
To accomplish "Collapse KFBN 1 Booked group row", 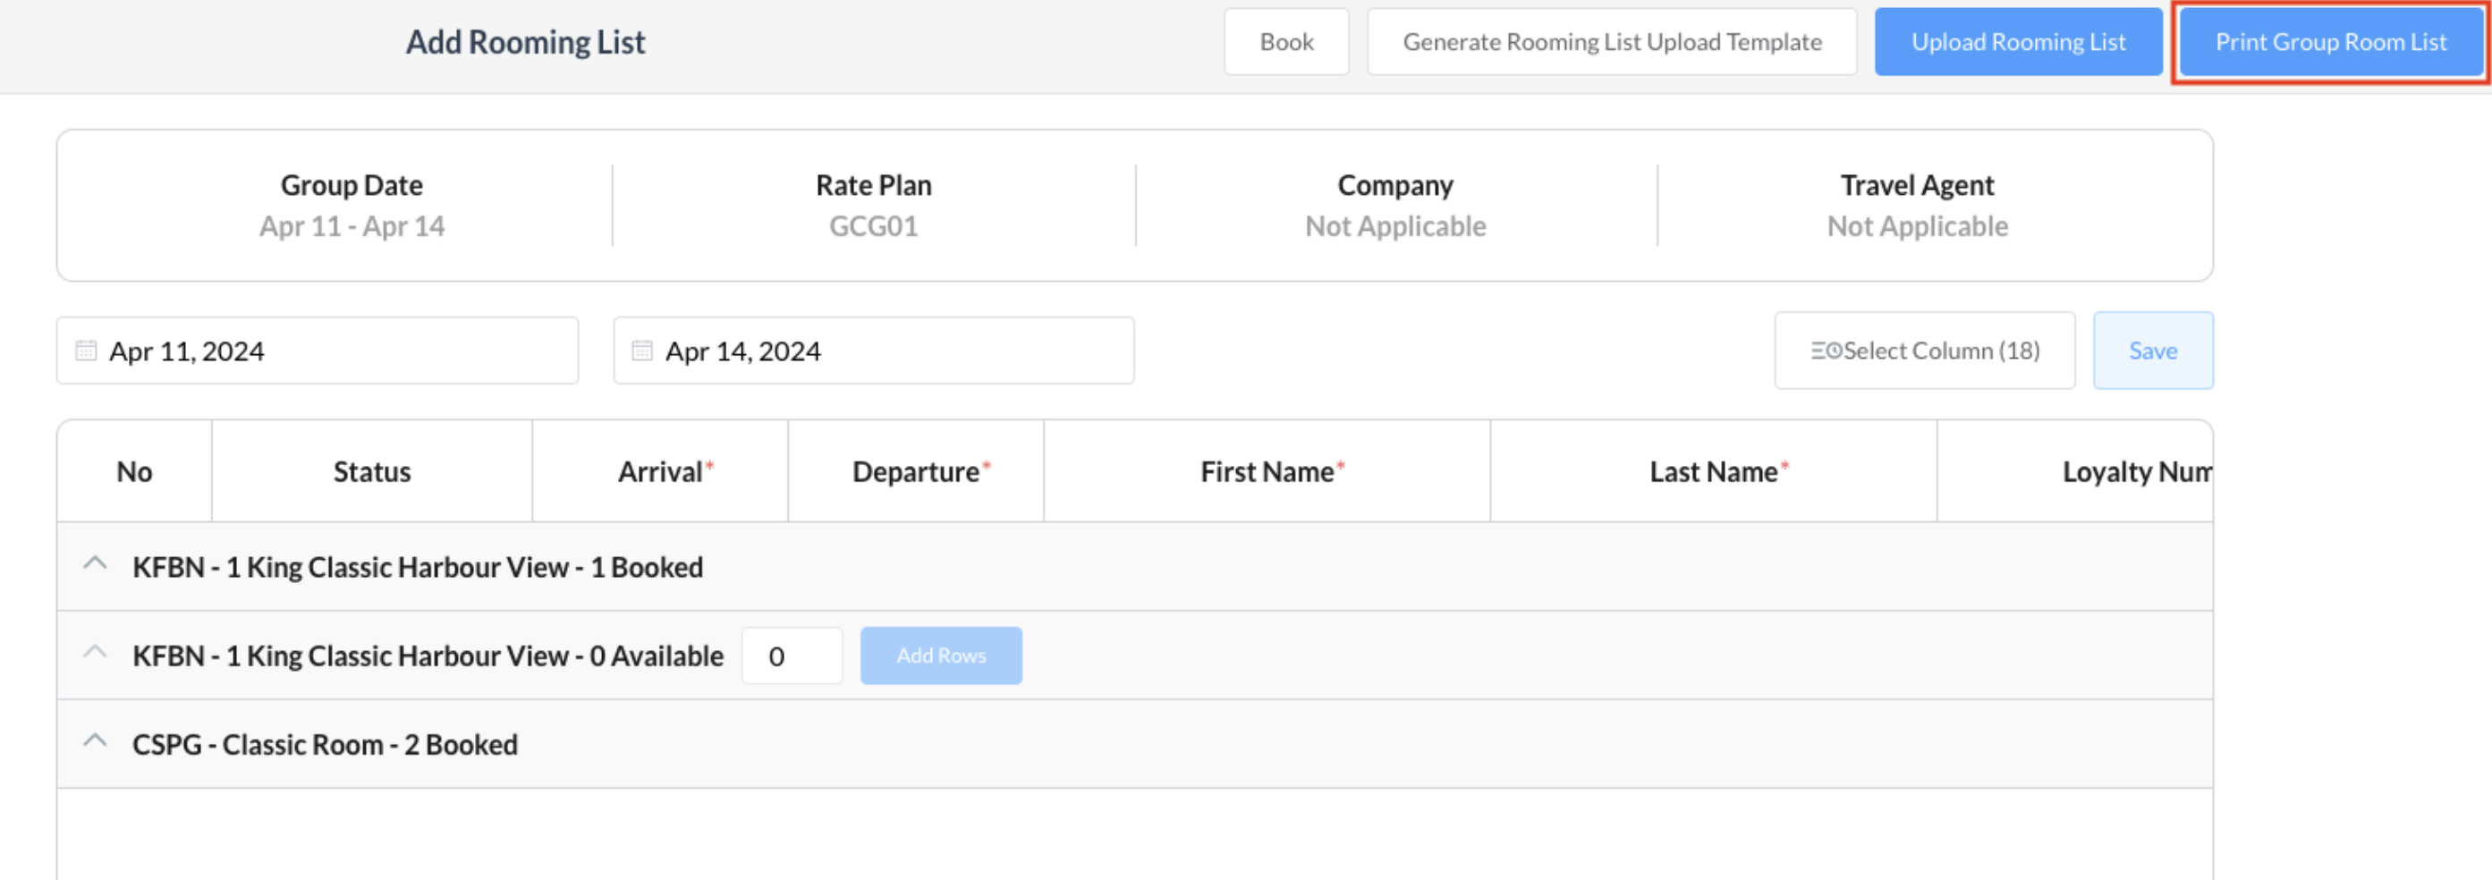I will tap(95, 563).
